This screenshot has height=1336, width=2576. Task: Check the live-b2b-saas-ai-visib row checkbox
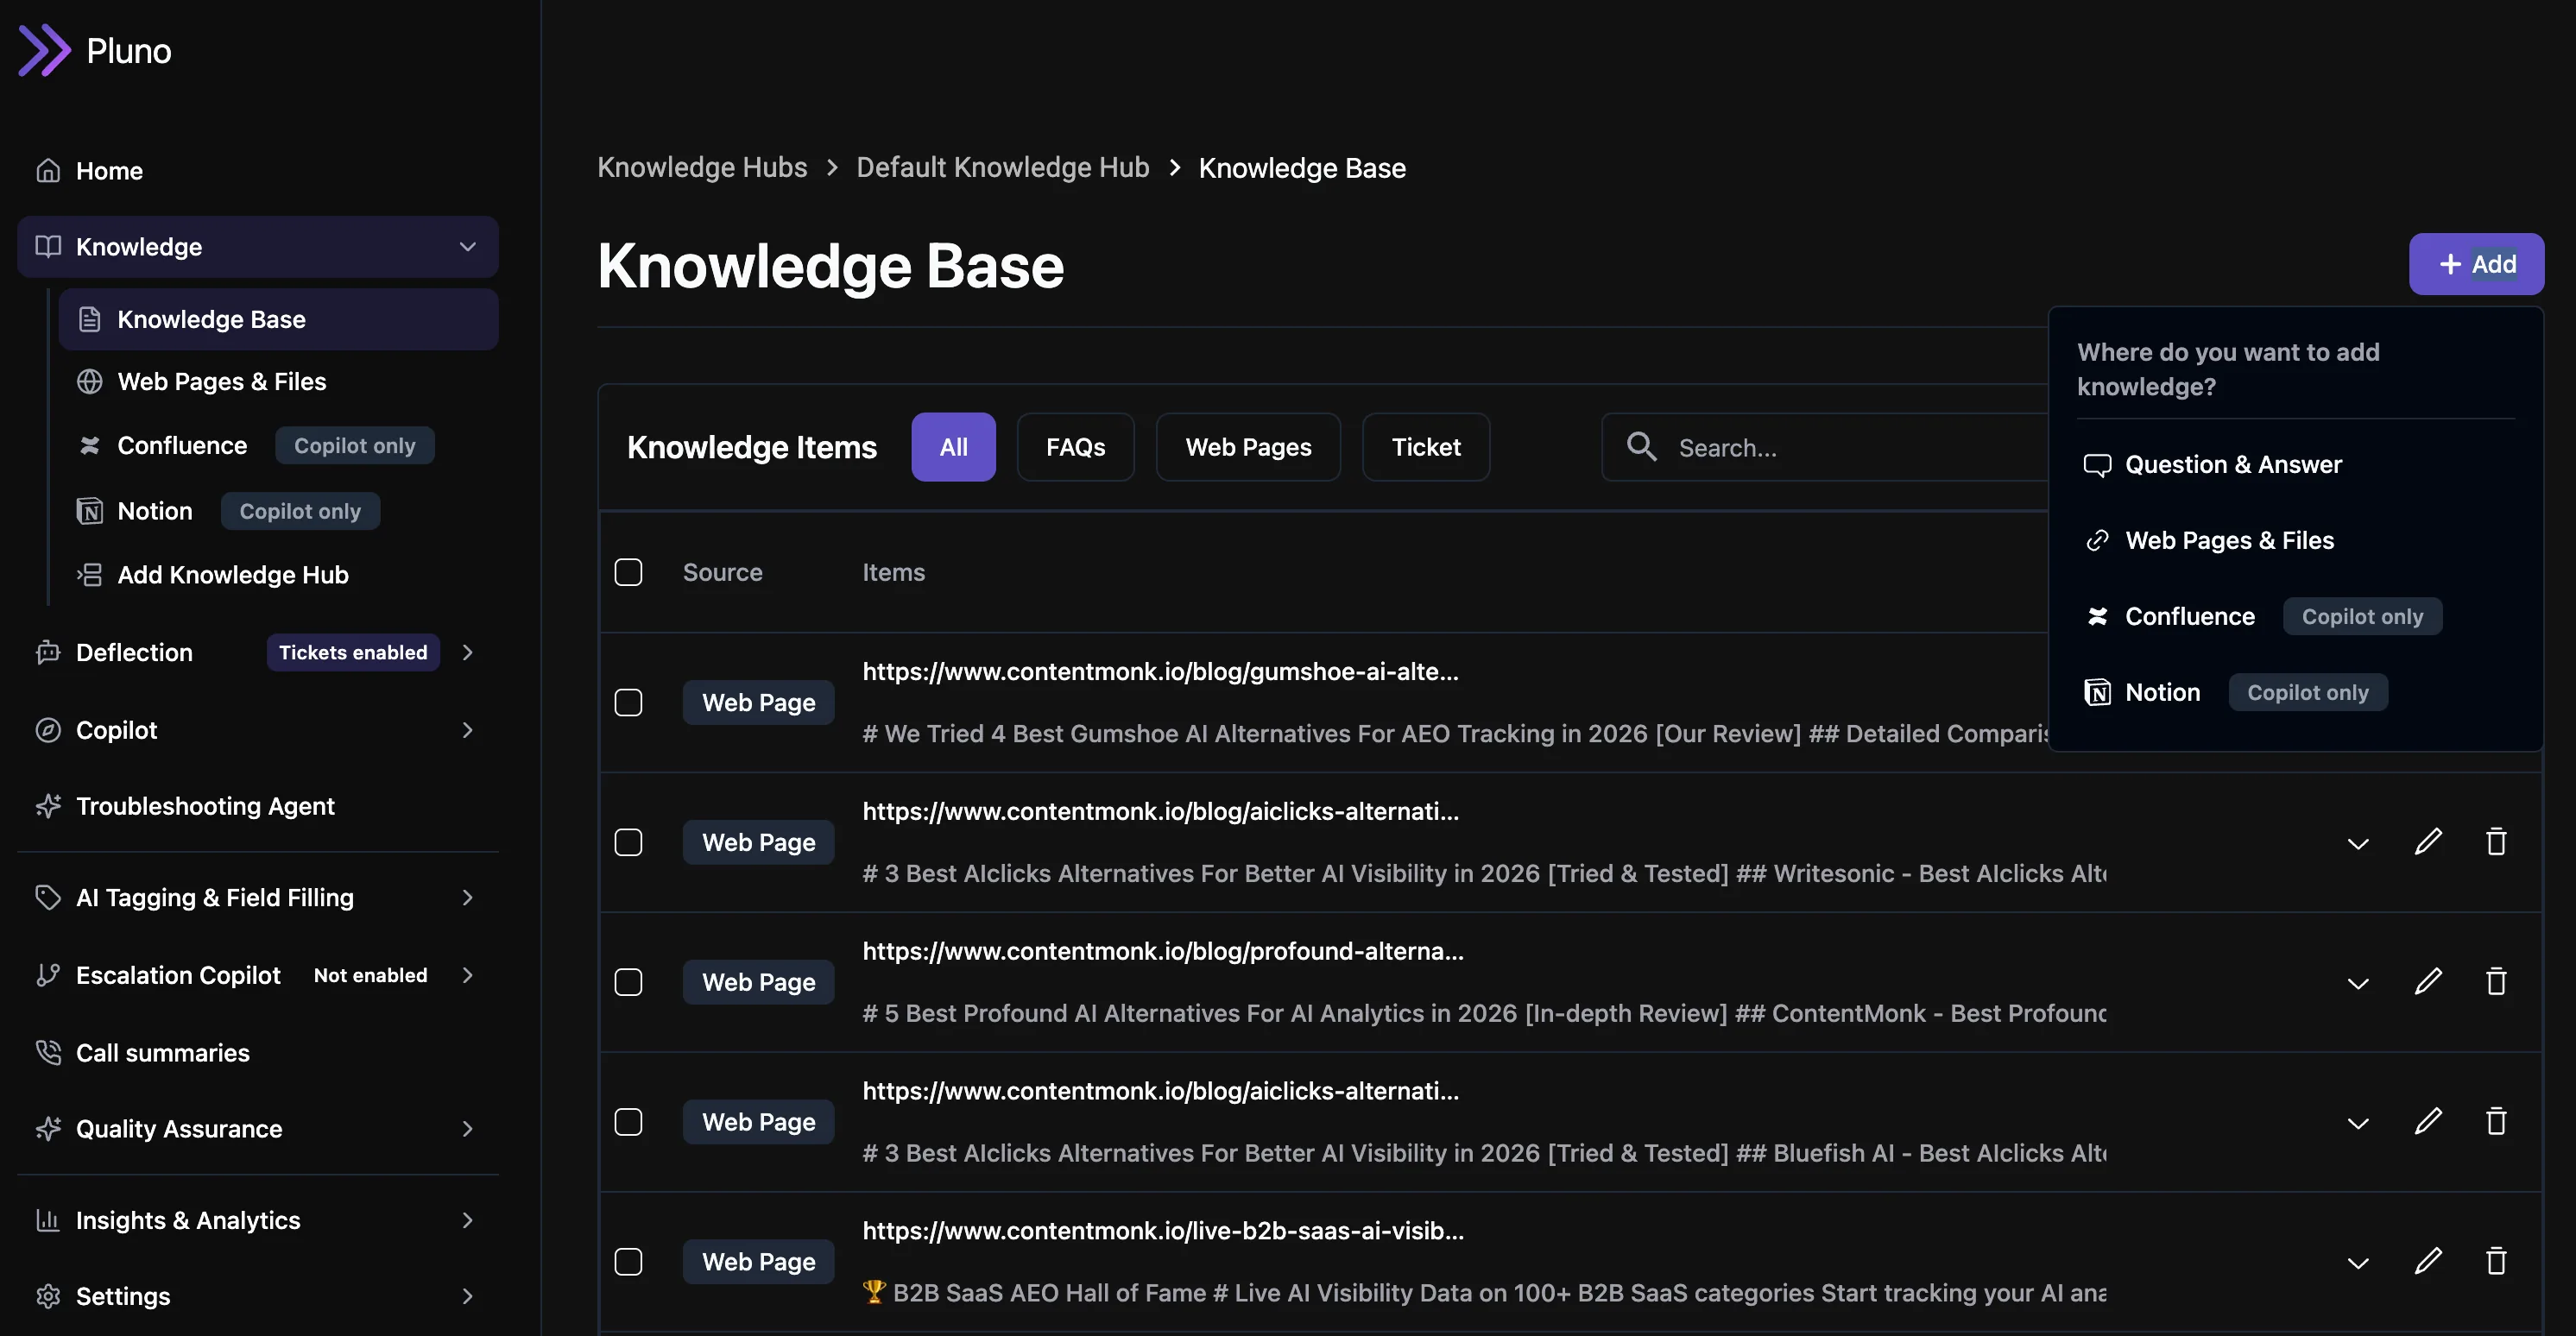tap(628, 1262)
